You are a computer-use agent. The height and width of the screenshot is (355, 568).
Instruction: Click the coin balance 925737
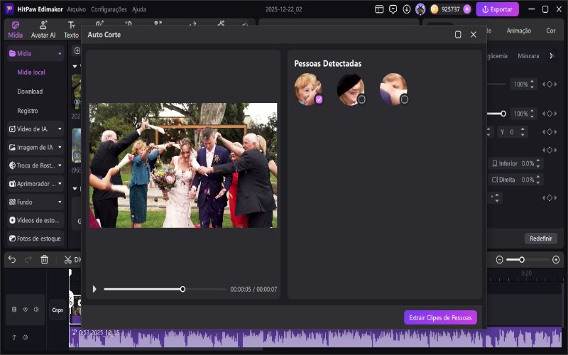(x=451, y=9)
